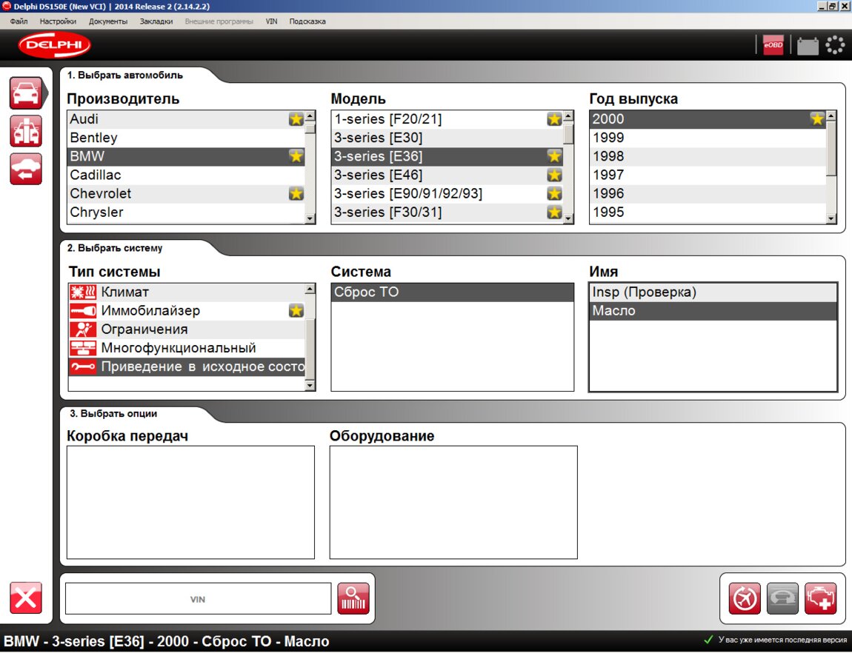The height and width of the screenshot is (653, 852).
Task: Click the Ограничения airbag icon
Action: point(83,329)
